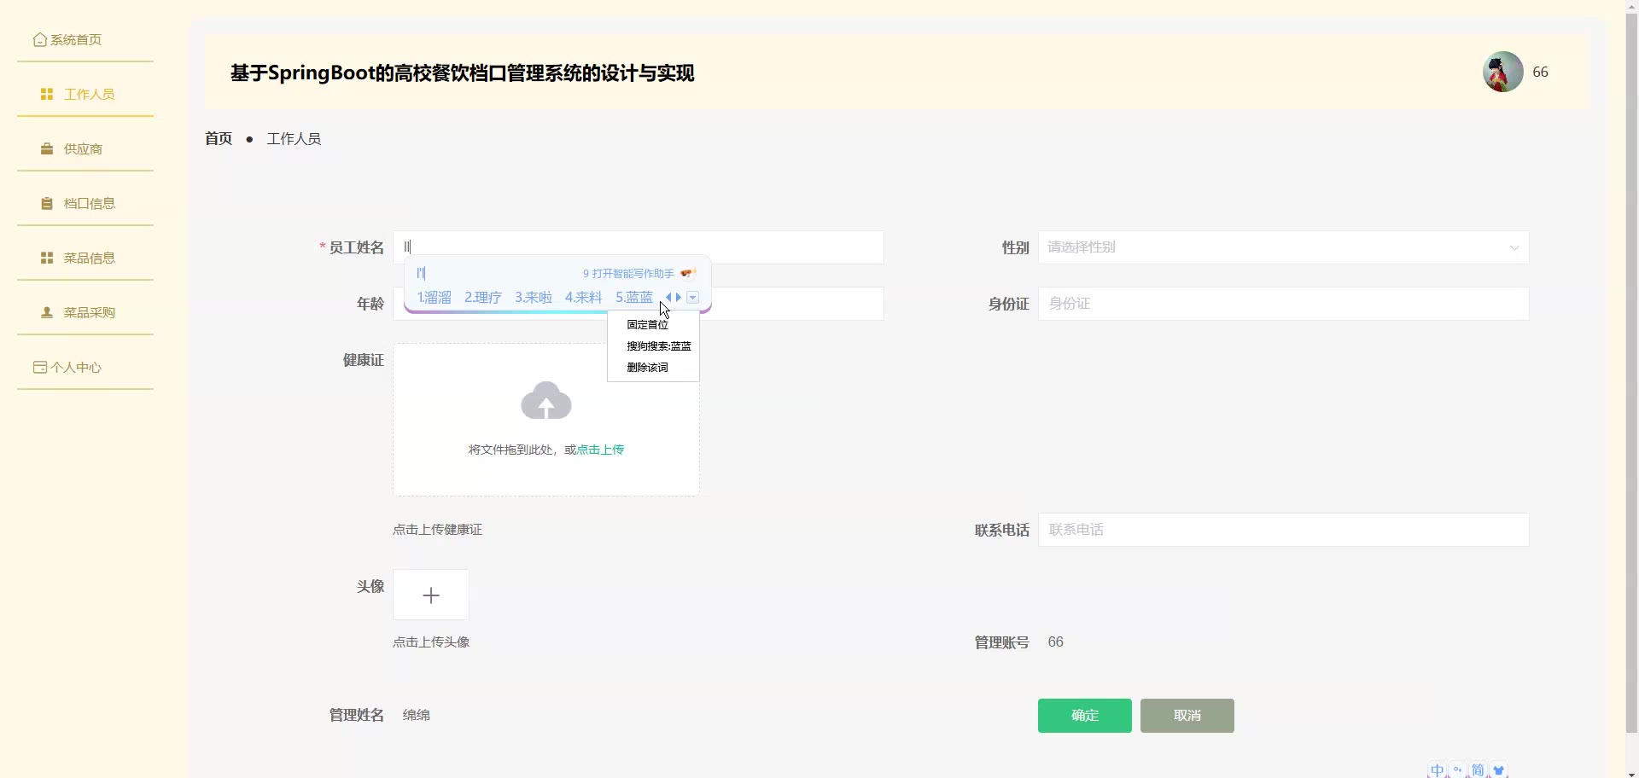Click the grid icon beside 菜品信息

pos(47,258)
